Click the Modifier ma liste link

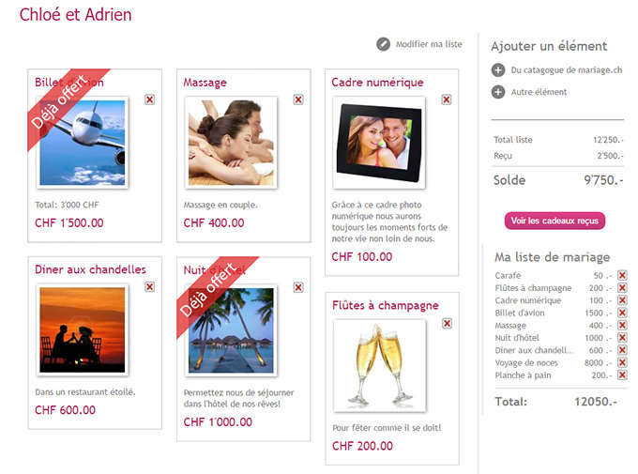point(429,44)
